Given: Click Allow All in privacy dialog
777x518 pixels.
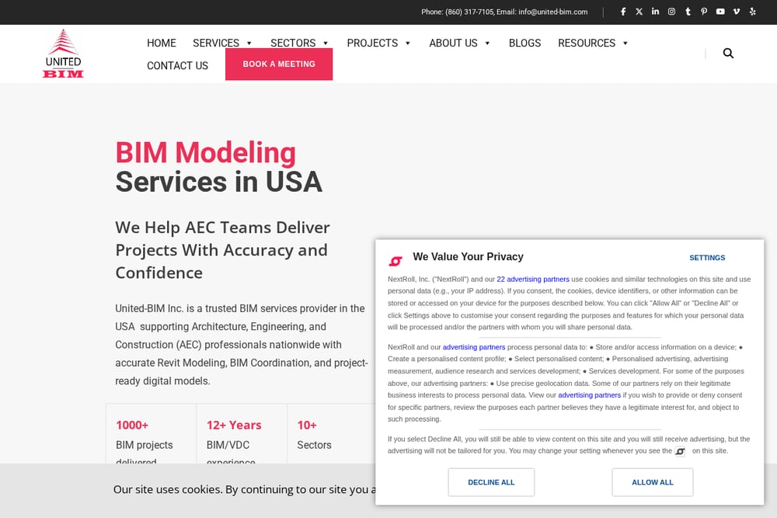Looking at the screenshot, I should 653,482.
